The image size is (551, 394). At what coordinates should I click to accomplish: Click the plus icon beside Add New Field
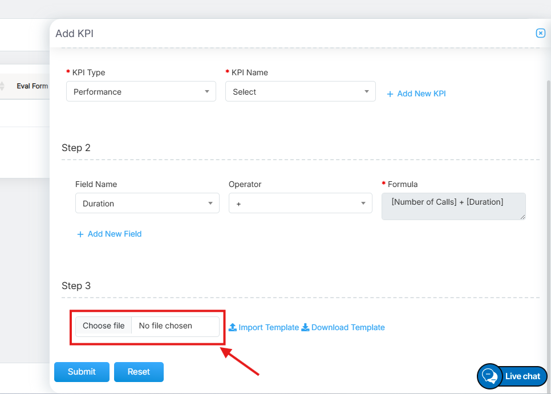(80, 234)
